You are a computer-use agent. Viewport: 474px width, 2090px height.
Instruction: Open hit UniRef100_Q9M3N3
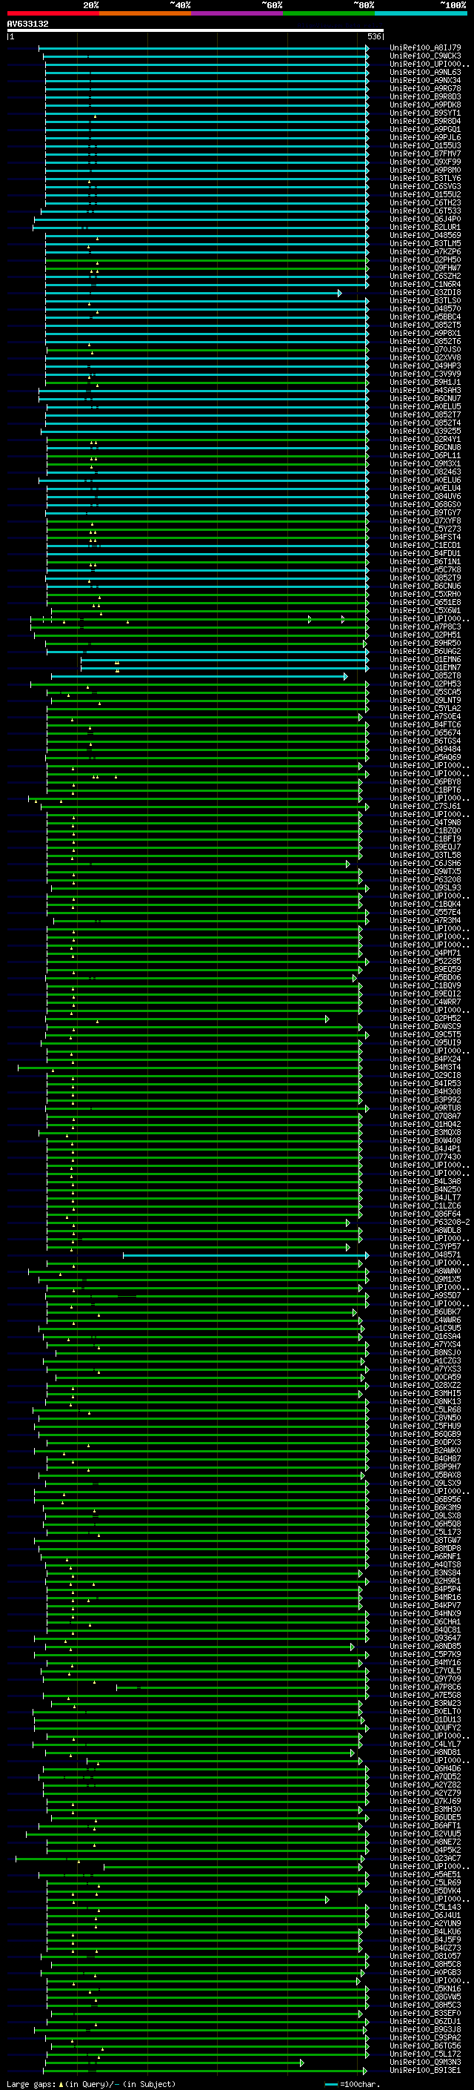point(424,2063)
